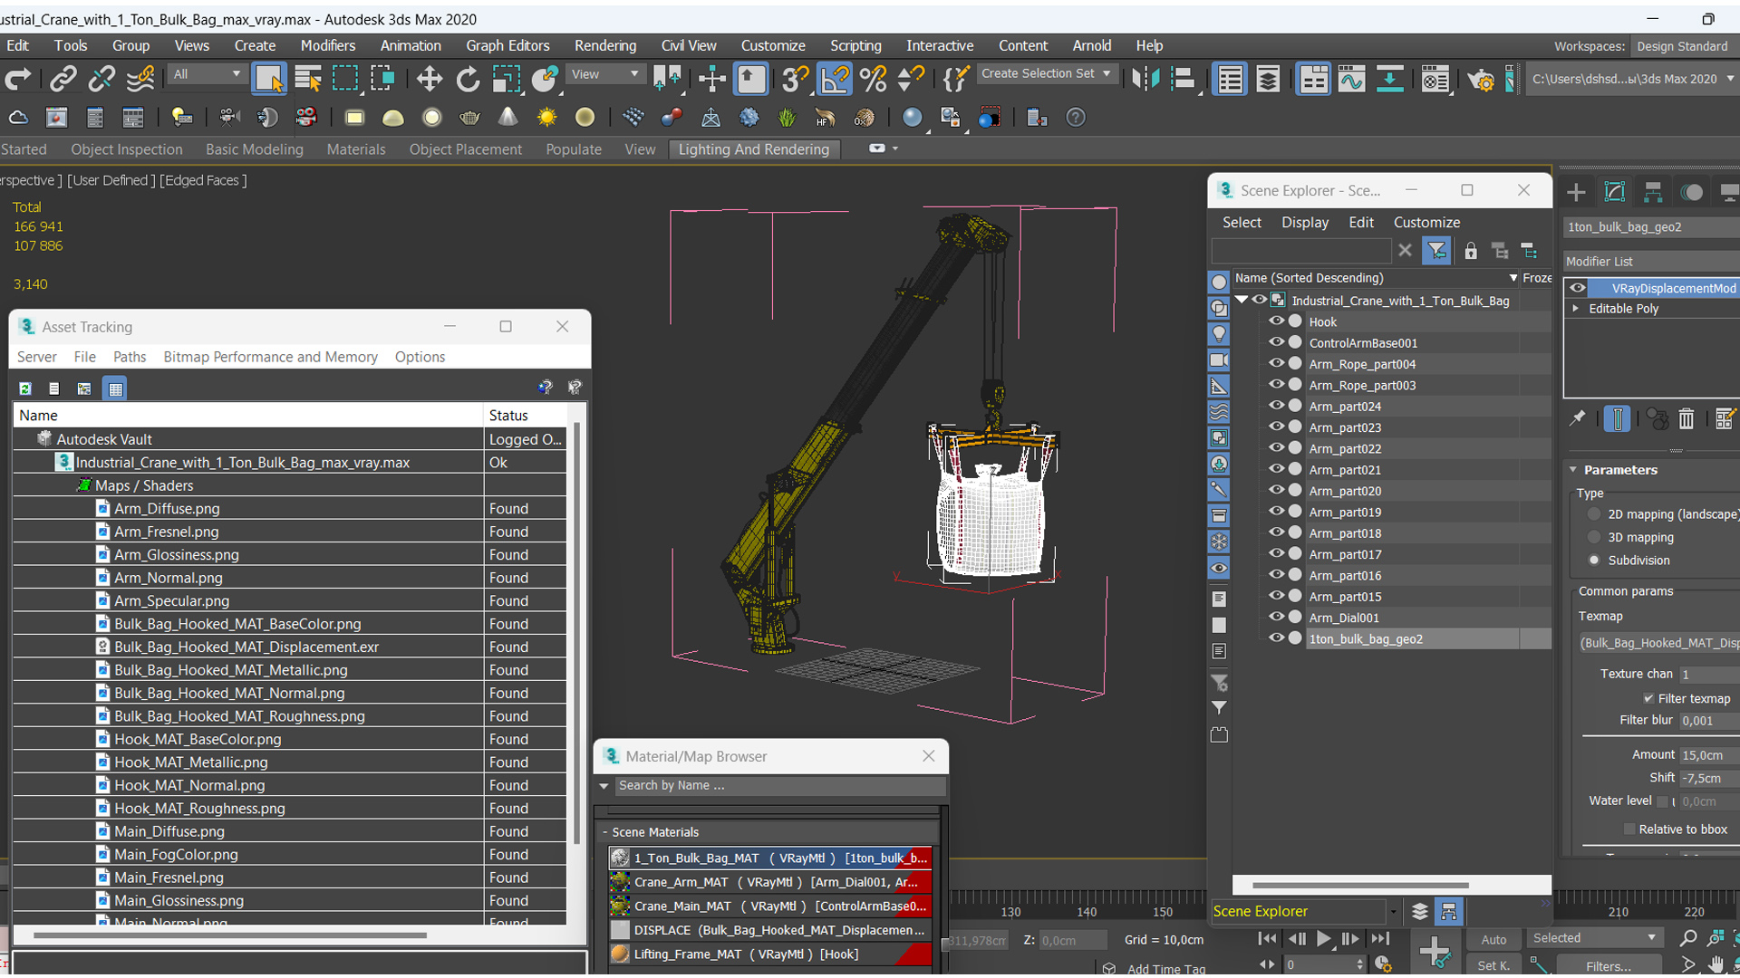The width and height of the screenshot is (1740, 978).
Task: Select Crane_Arm_MAT material swatch row
Action: pos(770,882)
